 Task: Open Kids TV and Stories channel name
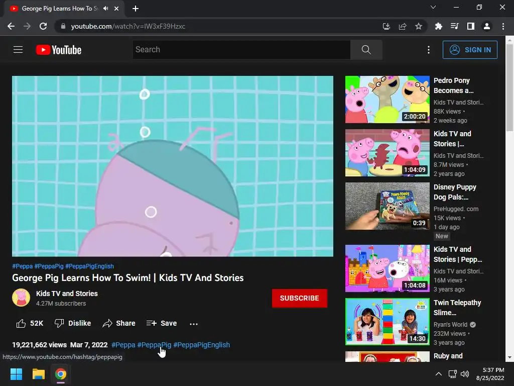click(67, 294)
